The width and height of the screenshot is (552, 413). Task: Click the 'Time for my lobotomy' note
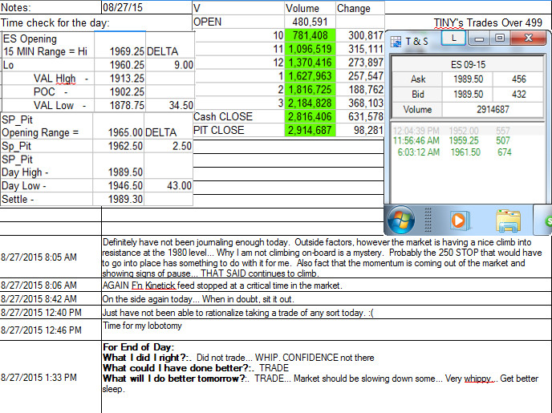[142, 326]
